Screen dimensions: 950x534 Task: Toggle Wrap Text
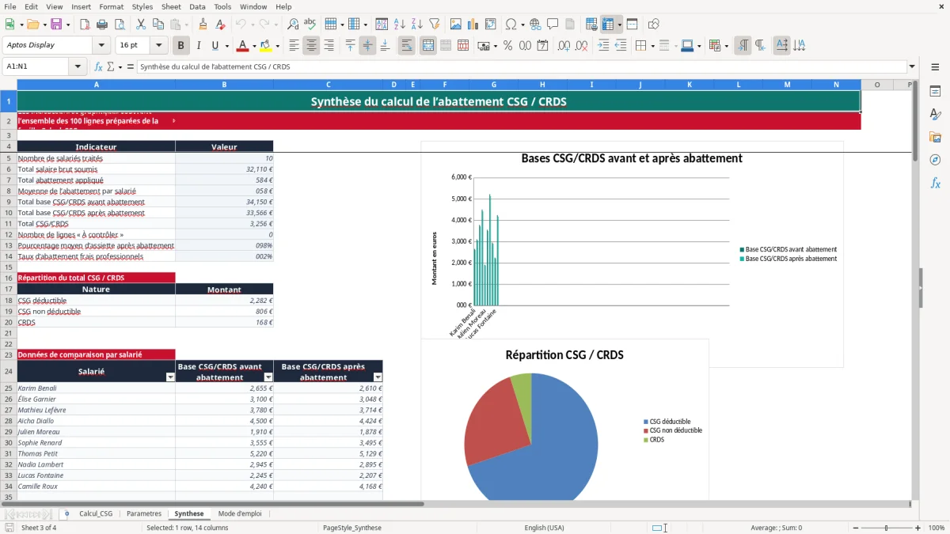point(406,46)
